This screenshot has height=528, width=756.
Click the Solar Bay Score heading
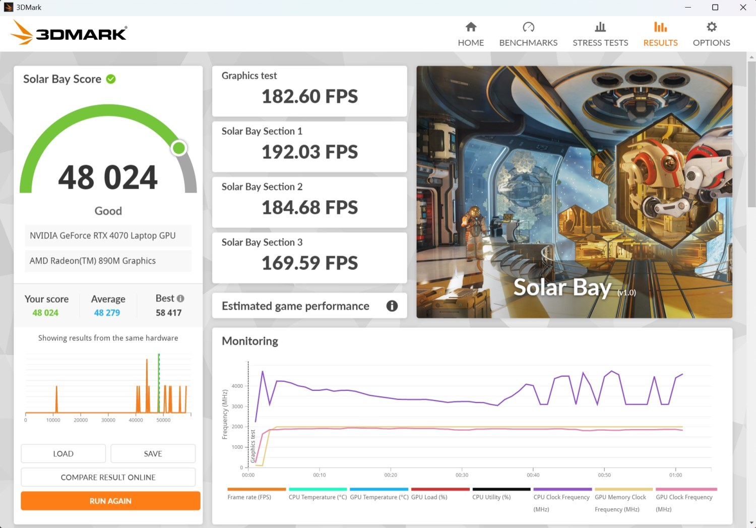click(x=62, y=79)
